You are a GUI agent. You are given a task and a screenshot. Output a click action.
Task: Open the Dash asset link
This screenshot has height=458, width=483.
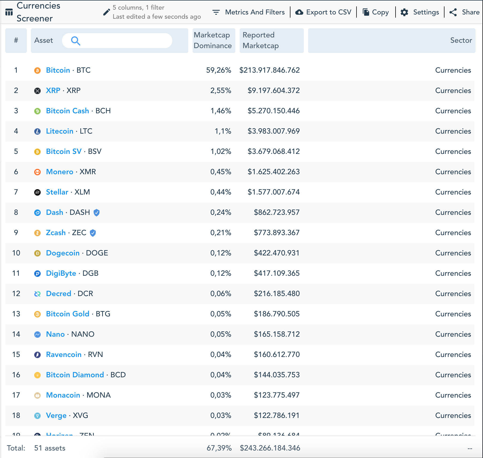click(55, 212)
